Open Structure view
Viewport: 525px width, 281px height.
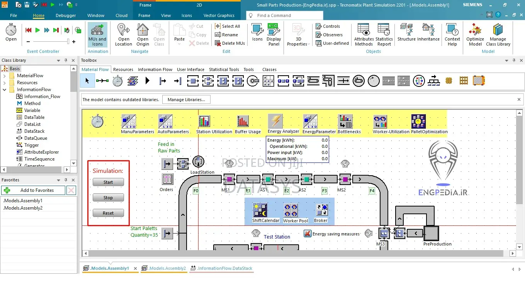pyautogui.click(x=406, y=32)
